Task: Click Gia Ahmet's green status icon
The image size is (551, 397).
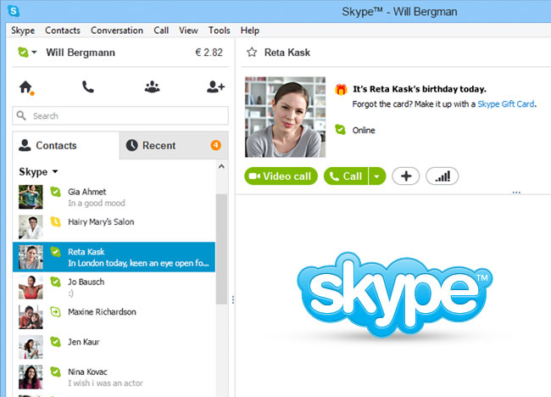Action: click(55, 192)
